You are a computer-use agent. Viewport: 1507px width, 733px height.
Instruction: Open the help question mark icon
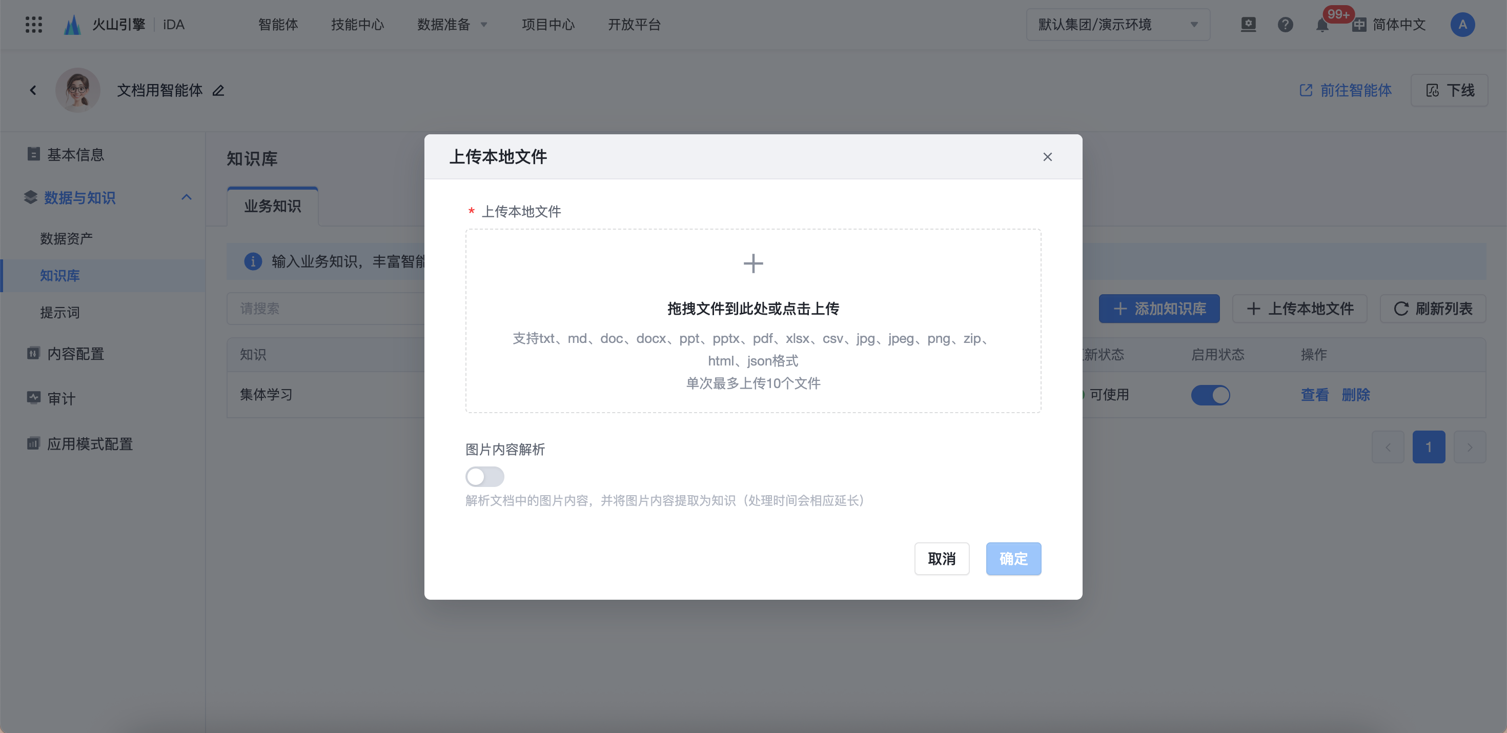tap(1285, 25)
